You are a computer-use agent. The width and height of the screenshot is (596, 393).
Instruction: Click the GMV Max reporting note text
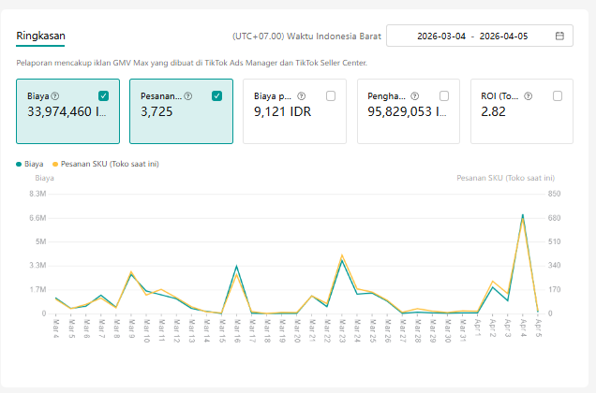click(191, 63)
